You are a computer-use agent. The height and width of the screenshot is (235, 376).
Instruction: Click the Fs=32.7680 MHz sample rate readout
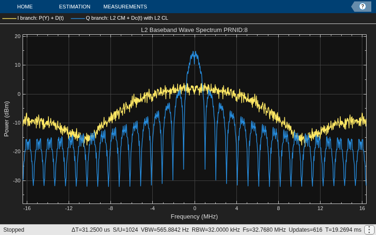[x=264, y=230]
